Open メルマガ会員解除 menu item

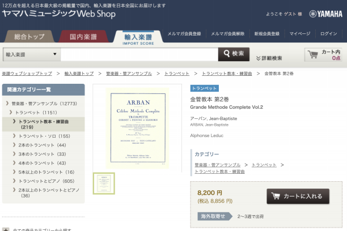[227, 33]
